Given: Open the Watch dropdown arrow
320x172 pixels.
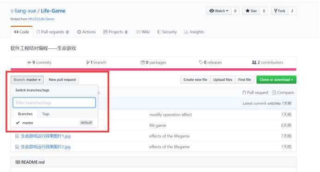Looking at the screenshot, I should click(x=227, y=11).
